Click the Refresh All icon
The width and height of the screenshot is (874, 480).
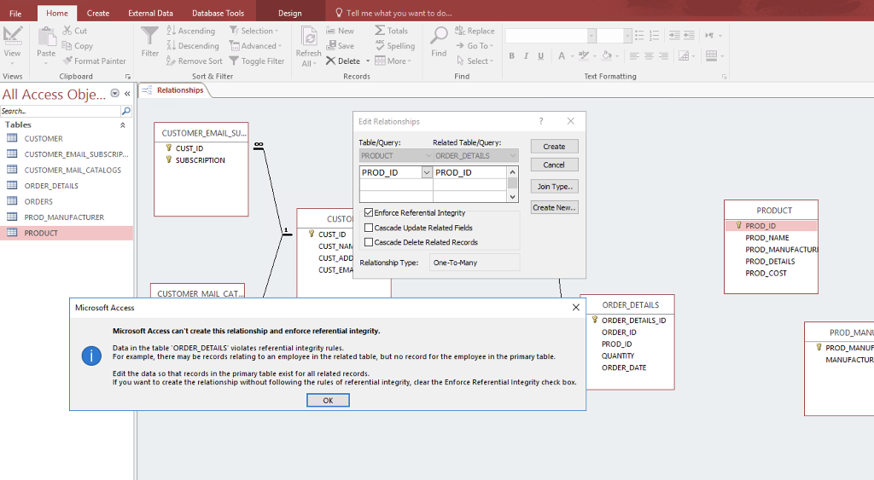pos(308,37)
